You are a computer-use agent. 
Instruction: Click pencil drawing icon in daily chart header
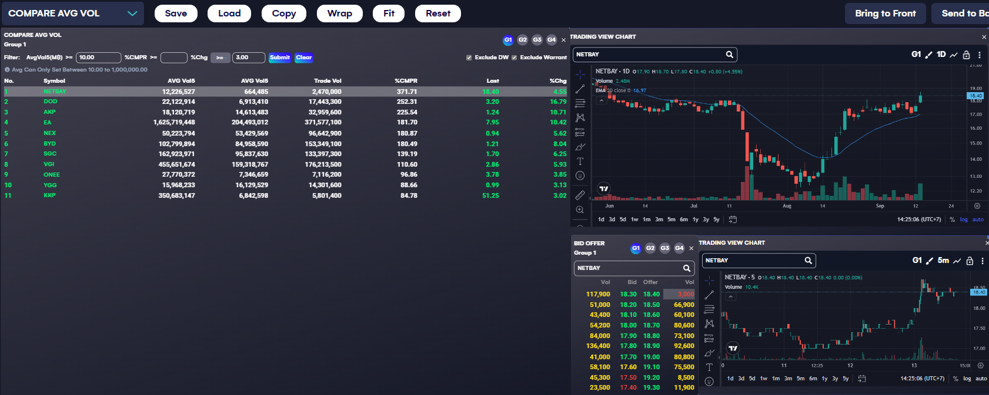[x=929, y=55]
